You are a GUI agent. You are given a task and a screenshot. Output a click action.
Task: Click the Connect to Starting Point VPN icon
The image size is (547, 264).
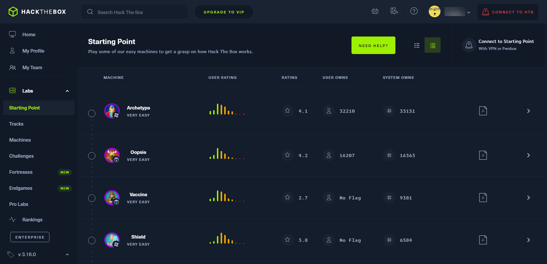click(x=469, y=45)
